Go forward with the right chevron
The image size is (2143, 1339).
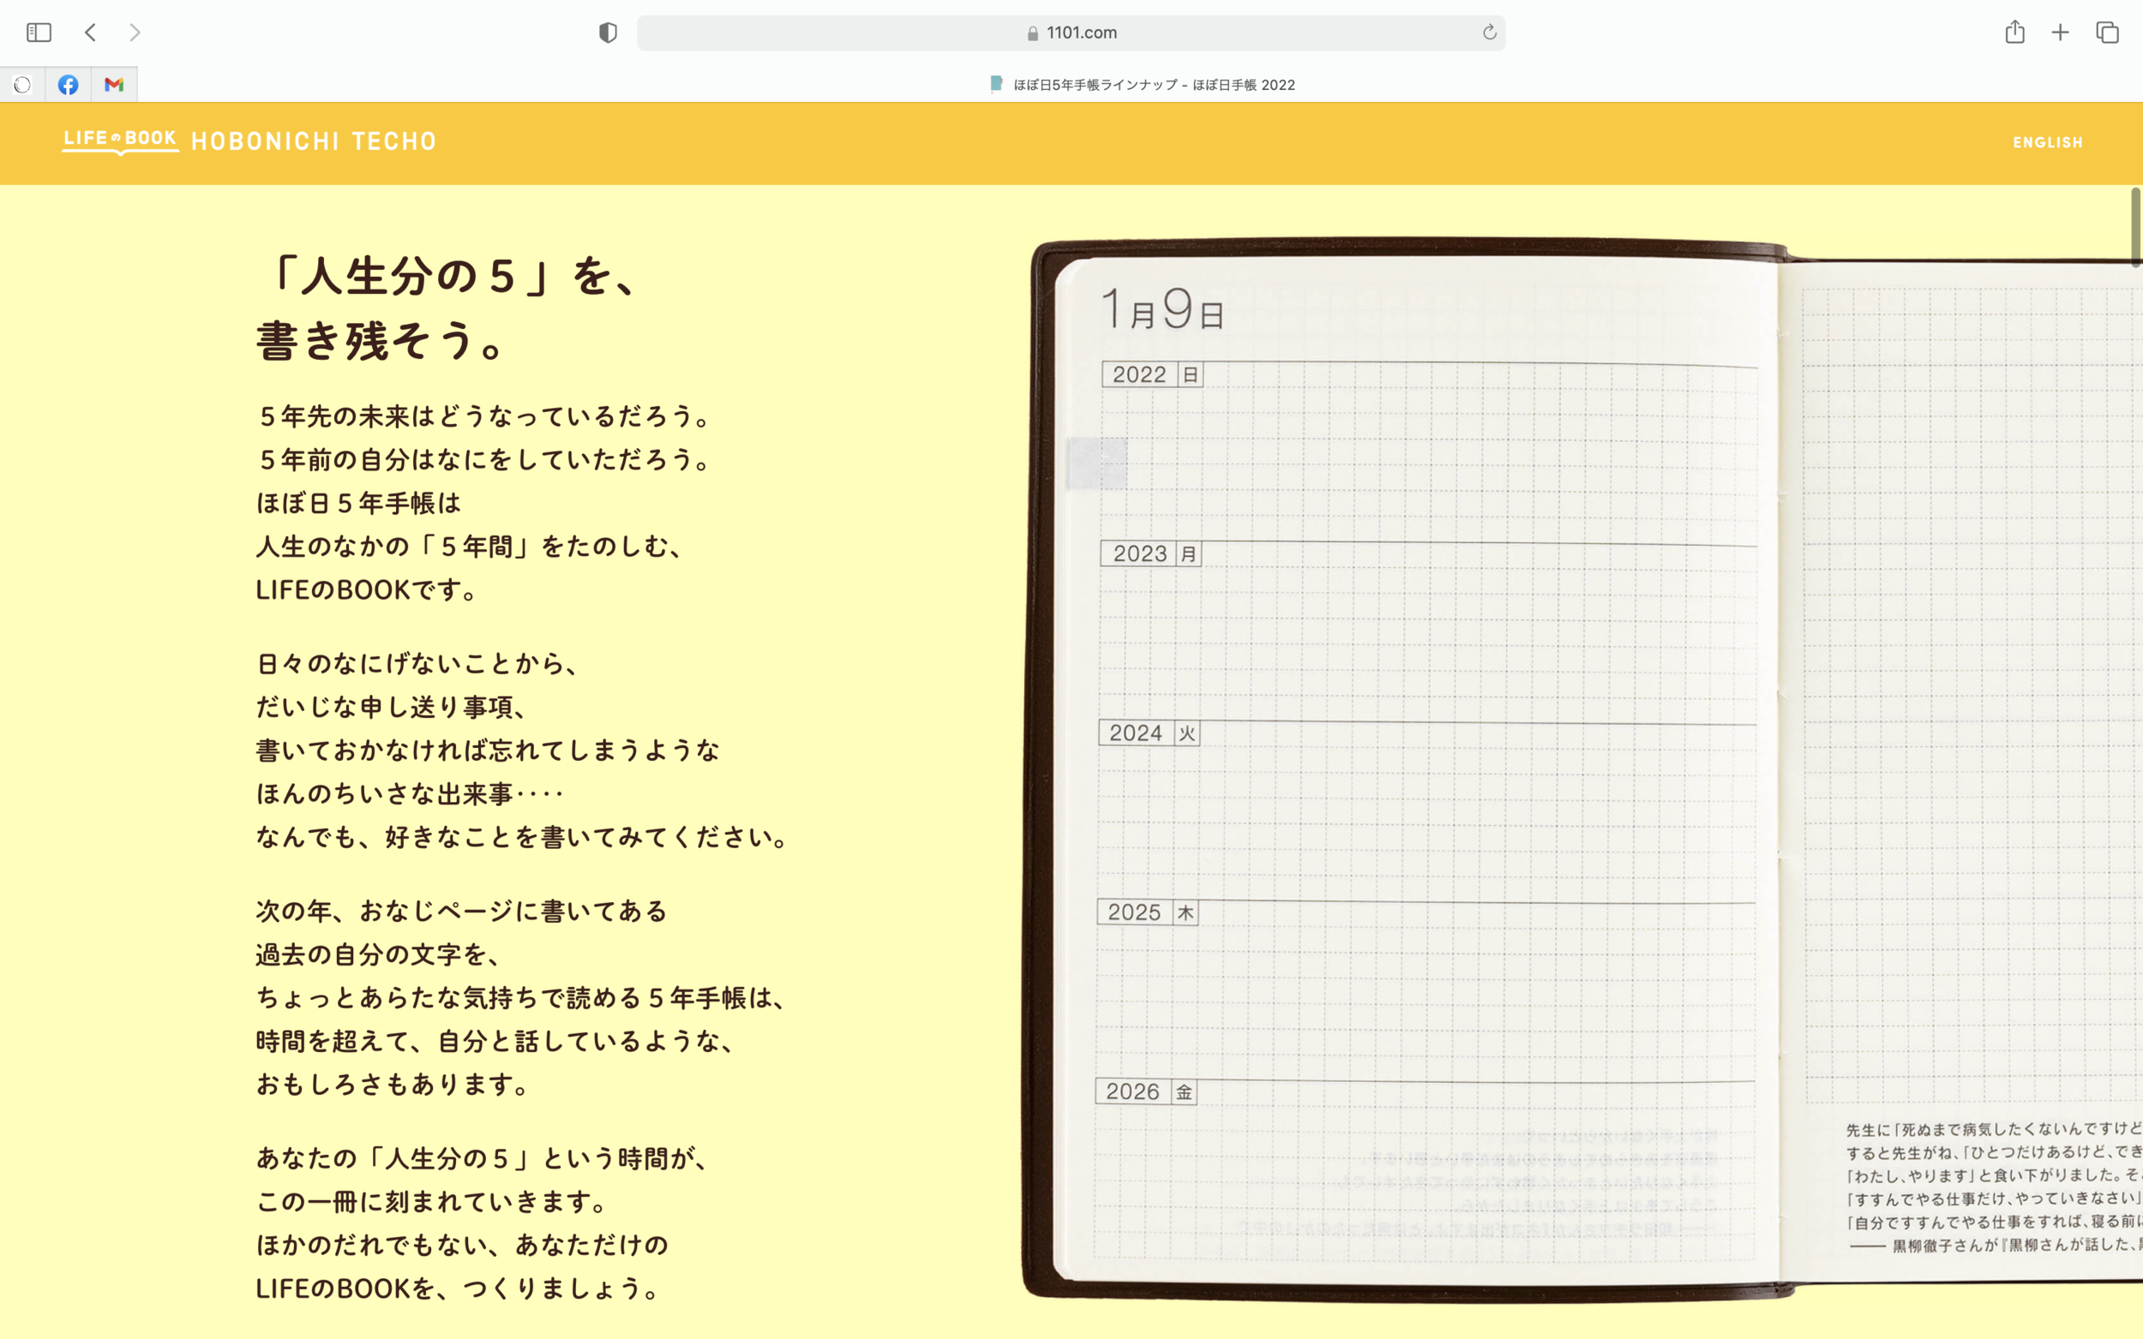tap(135, 33)
